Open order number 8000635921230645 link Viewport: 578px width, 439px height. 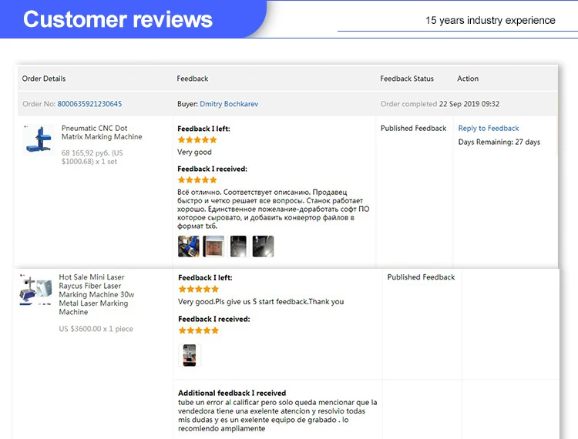click(x=89, y=104)
